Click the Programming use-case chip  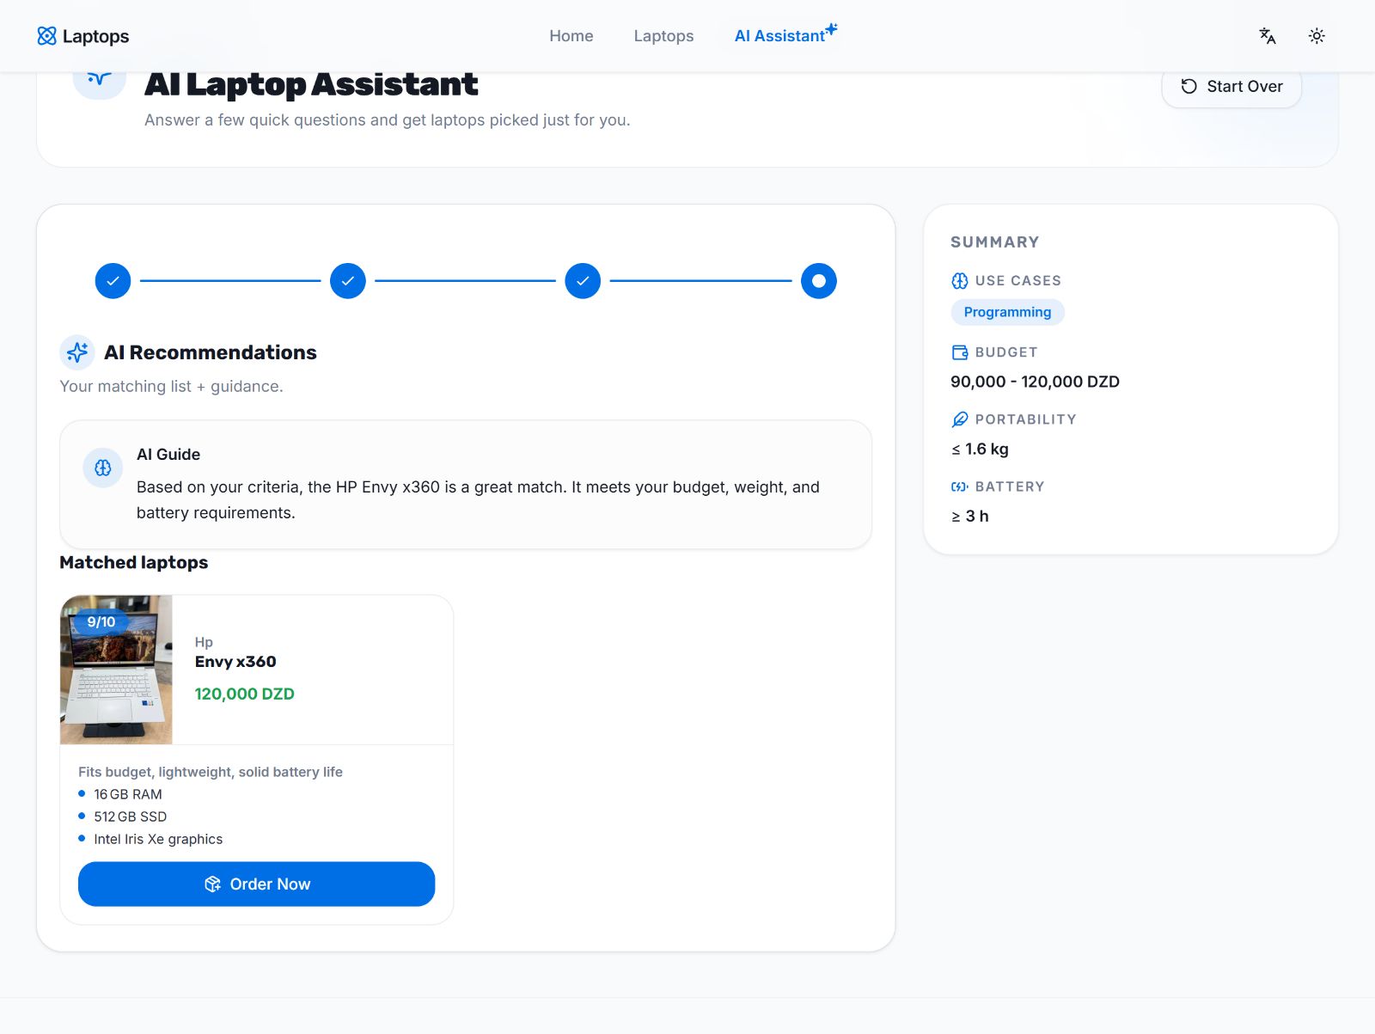tap(1007, 312)
